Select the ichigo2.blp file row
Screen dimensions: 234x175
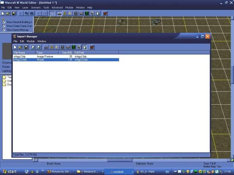[x=66, y=57]
